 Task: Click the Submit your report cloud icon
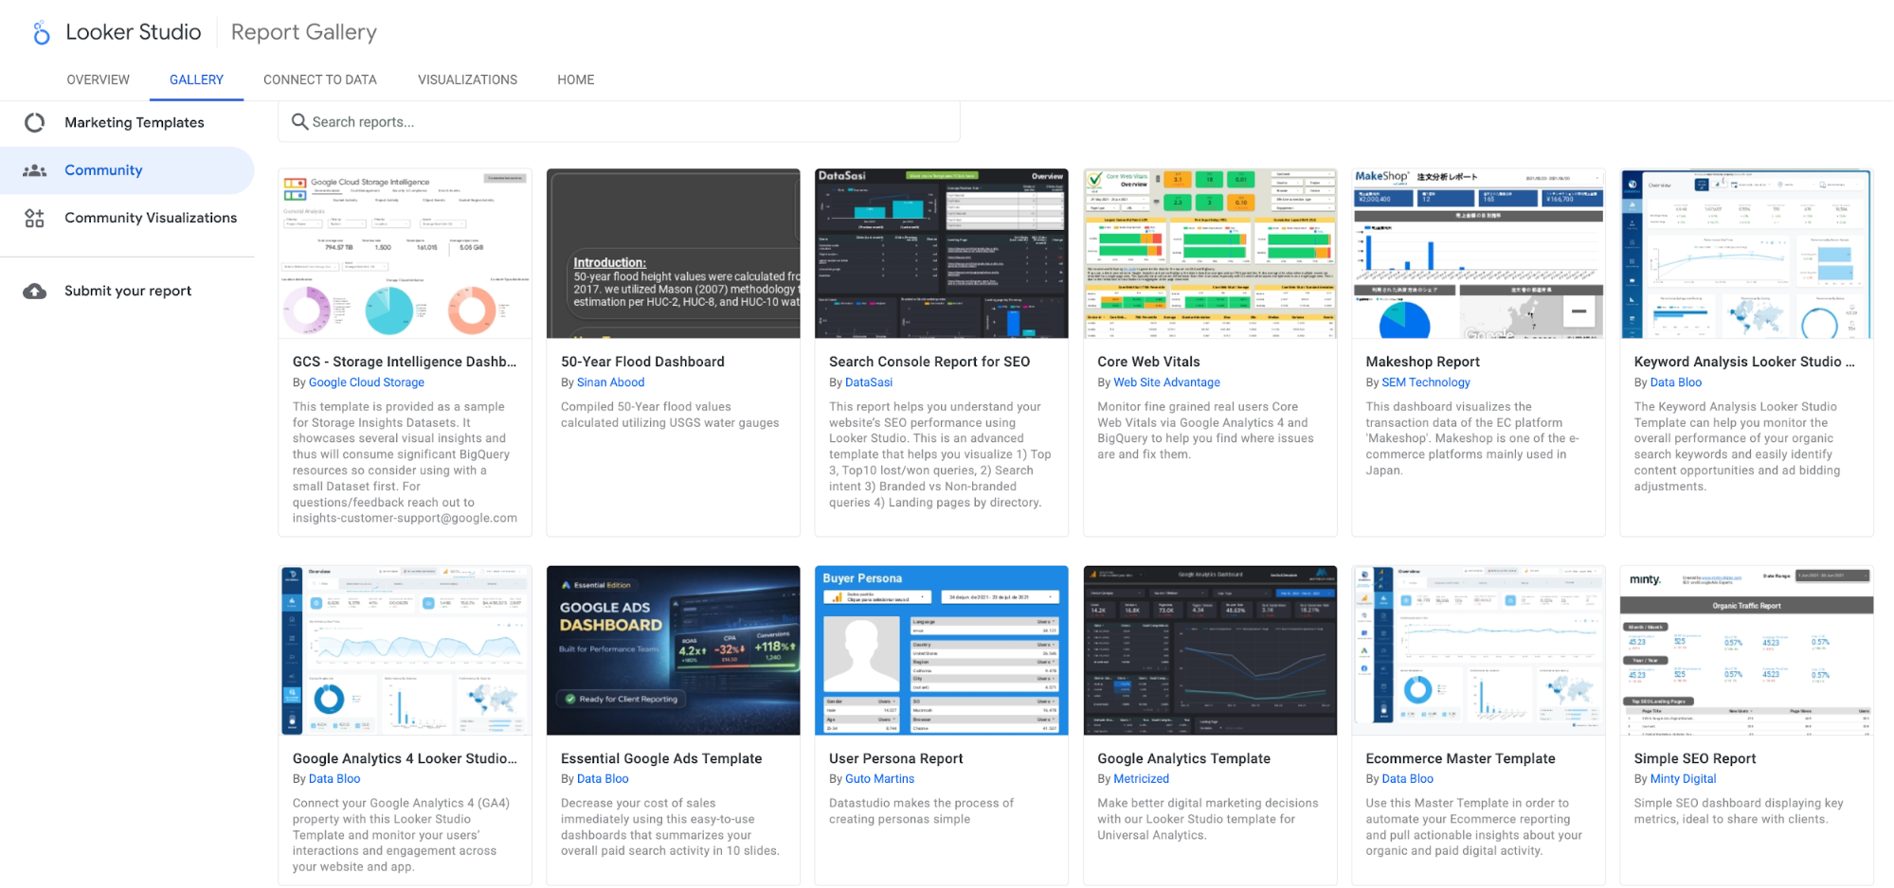35,292
